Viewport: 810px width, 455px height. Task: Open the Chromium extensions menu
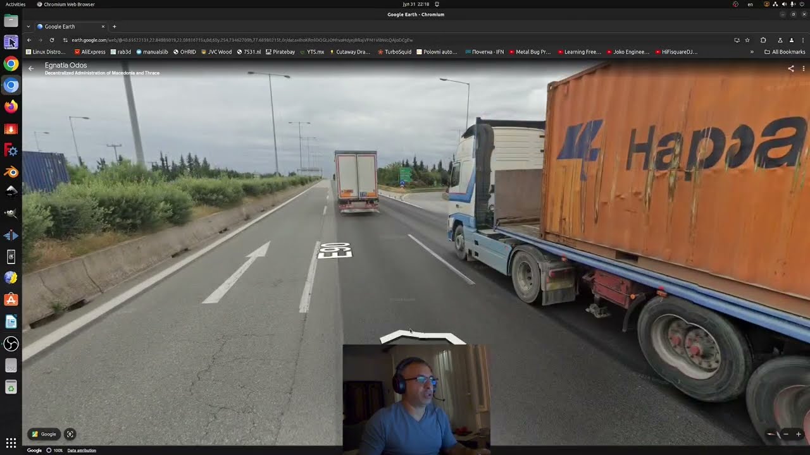763,40
